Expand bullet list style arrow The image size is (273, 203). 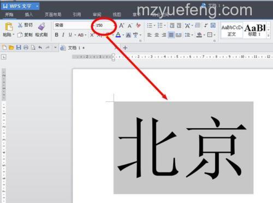pyautogui.click(x=155, y=26)
